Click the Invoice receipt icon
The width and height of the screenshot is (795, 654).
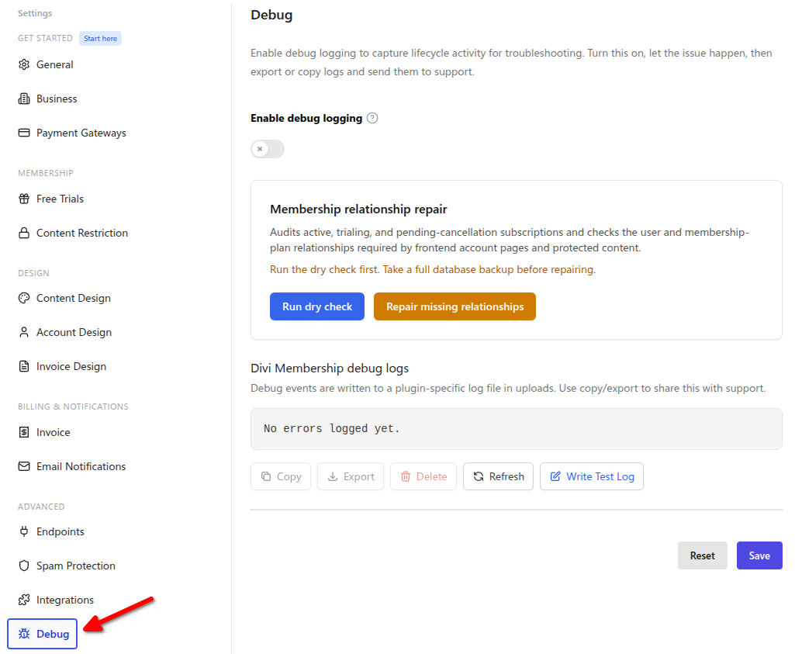(24, 432)
